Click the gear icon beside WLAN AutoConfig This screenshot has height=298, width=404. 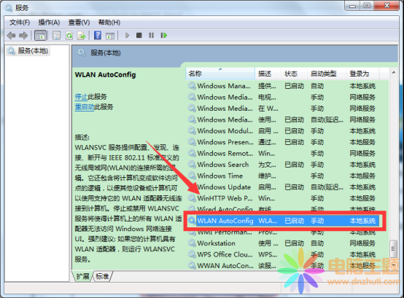coord(192,221)
